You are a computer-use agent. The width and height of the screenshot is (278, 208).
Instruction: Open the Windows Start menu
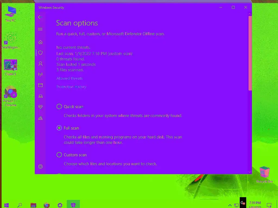pyautogui.click(x=7, y=205)
